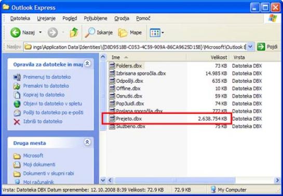The image size is (283, 196).
Task: Open the Iskanje search tool
Action: pyautogui.click(x=99, y=33)
